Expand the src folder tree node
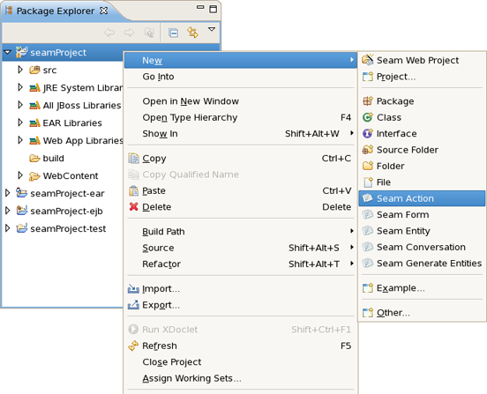The image size is (487, 394). [x=20, y=70]
